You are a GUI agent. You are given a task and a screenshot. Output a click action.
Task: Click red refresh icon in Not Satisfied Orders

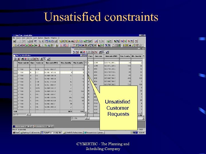pos(25,59)
